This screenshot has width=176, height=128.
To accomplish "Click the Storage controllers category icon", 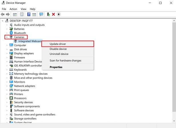I will point(11,118).
